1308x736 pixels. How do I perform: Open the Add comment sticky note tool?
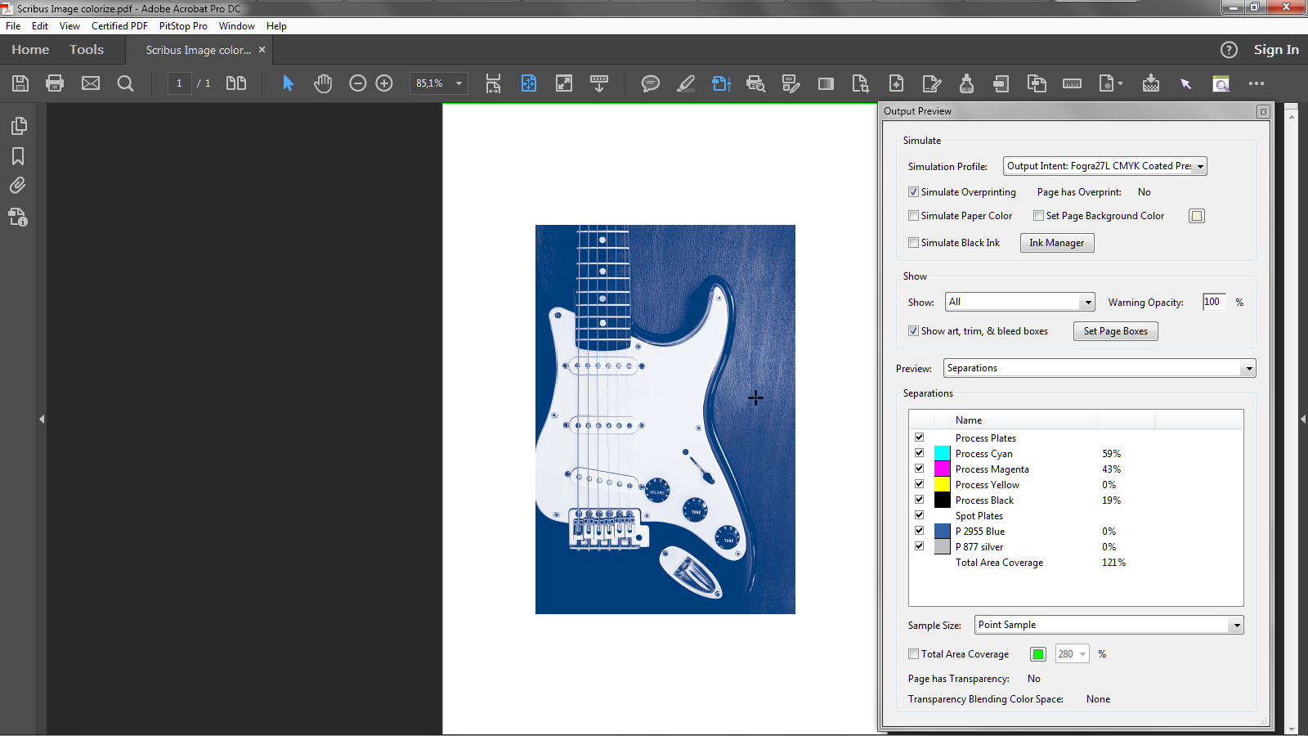pos(650,83)
